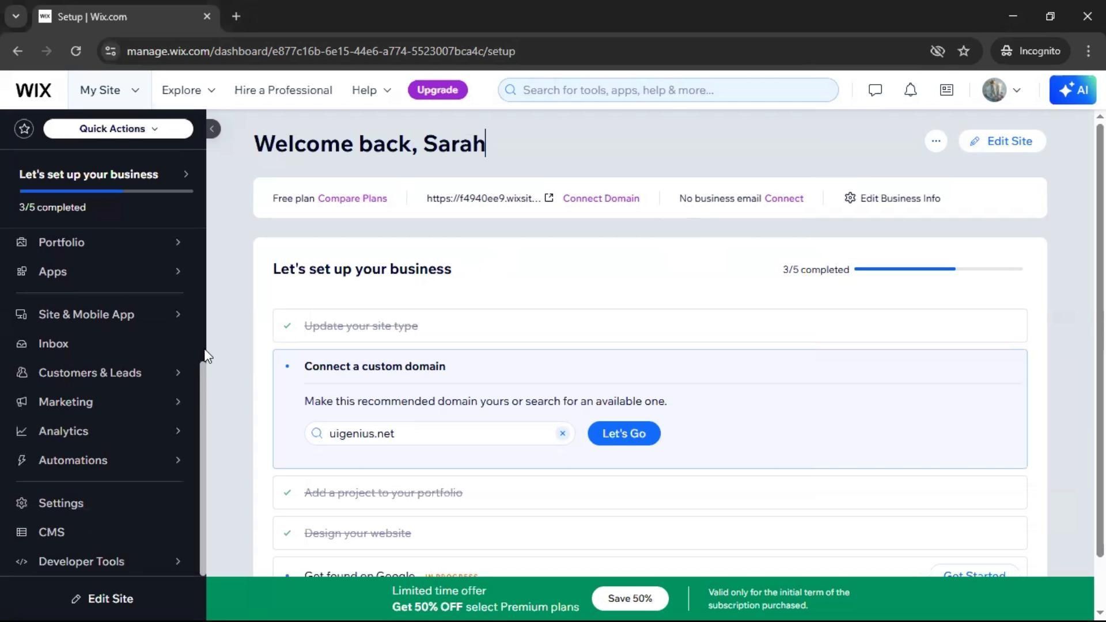Click the Compare Plans link

[352, 198]
